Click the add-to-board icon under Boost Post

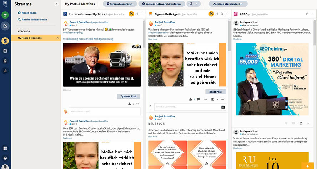pyautogui.click(x=213, y=99)
